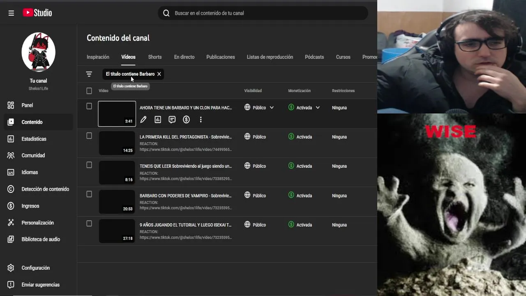Open the AHORA TIENE UN BARBARO video title
Viewport: 526px width, 296px height.
click(186, 108)
